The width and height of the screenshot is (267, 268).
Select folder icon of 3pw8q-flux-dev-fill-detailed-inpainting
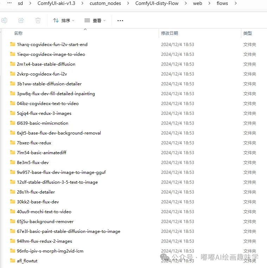coord(13,93)
